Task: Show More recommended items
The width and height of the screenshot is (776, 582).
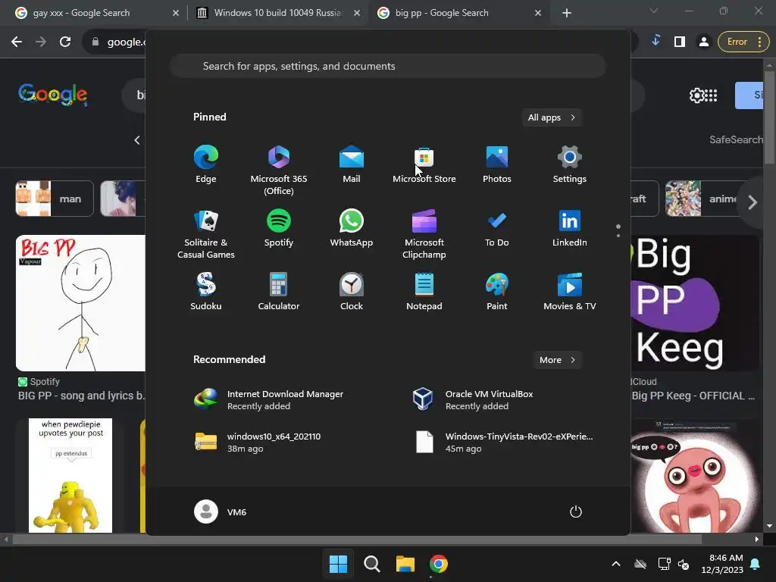Action: [557, 360]
